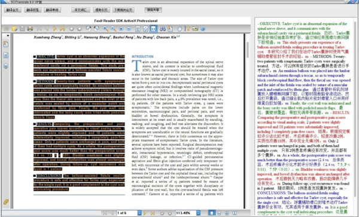The width and height of the screenshot is (359, 217).
Task: Click the blue plus zoom in button
Action: click(121, 29)
